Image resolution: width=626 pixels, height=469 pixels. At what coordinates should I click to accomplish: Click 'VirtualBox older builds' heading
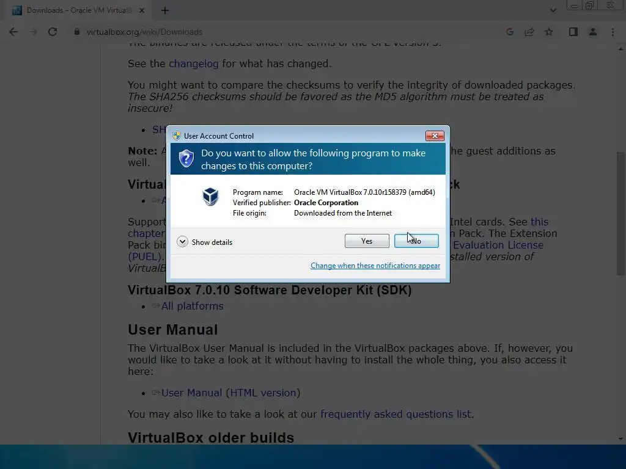211,437
